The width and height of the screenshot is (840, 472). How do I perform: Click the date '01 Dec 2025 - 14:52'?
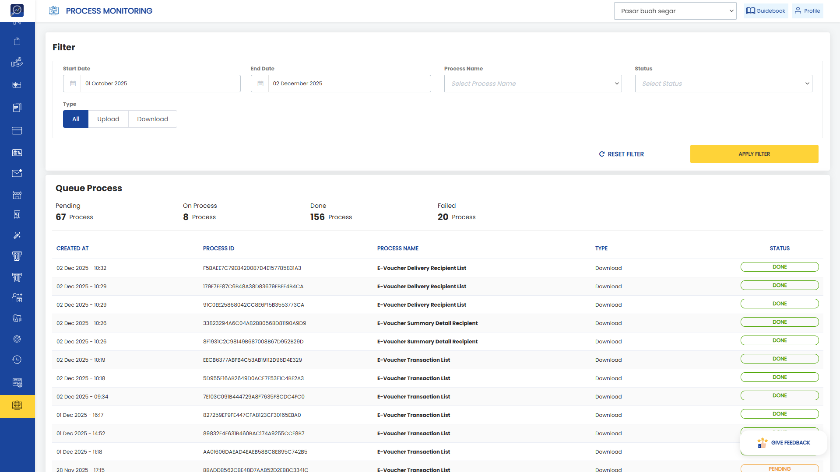click(81, 434)
